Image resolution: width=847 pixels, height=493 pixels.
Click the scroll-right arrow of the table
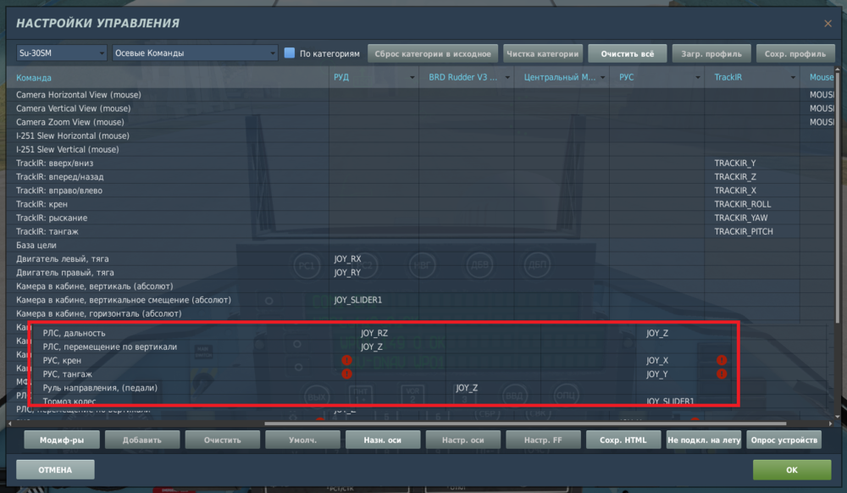(830, 424)
